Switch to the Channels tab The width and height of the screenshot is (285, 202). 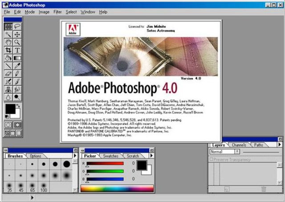(x=239, y=145)
